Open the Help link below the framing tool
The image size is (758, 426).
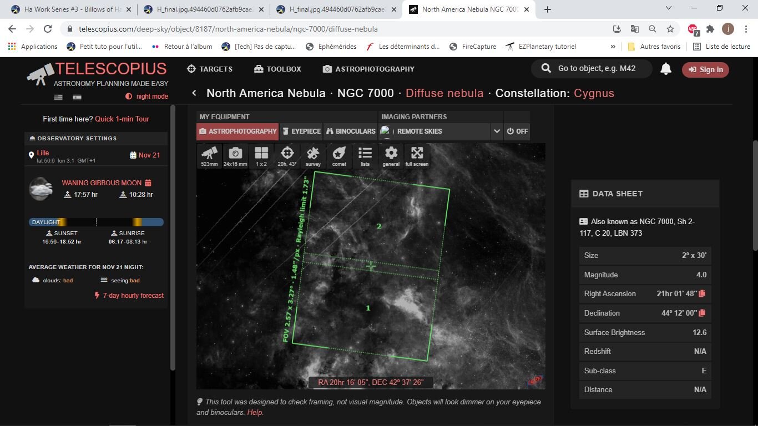coord(255,413)
